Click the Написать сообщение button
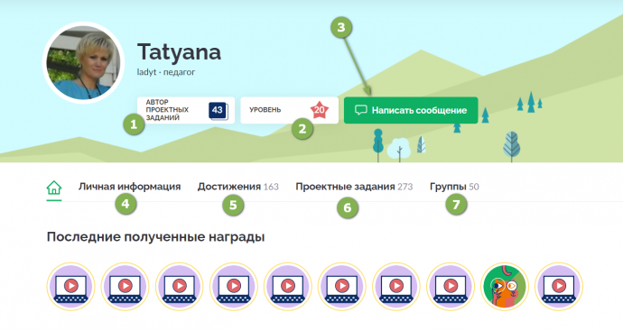 click(x=411, y=110)
